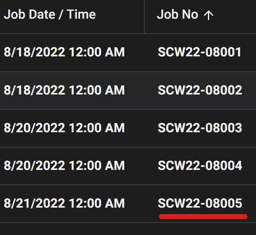Click second 8/18/2022 12:00 AM date cell

click(64, 90)
